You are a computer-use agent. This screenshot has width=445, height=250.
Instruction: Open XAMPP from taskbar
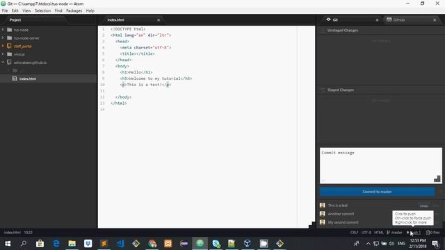click(168, 244)
